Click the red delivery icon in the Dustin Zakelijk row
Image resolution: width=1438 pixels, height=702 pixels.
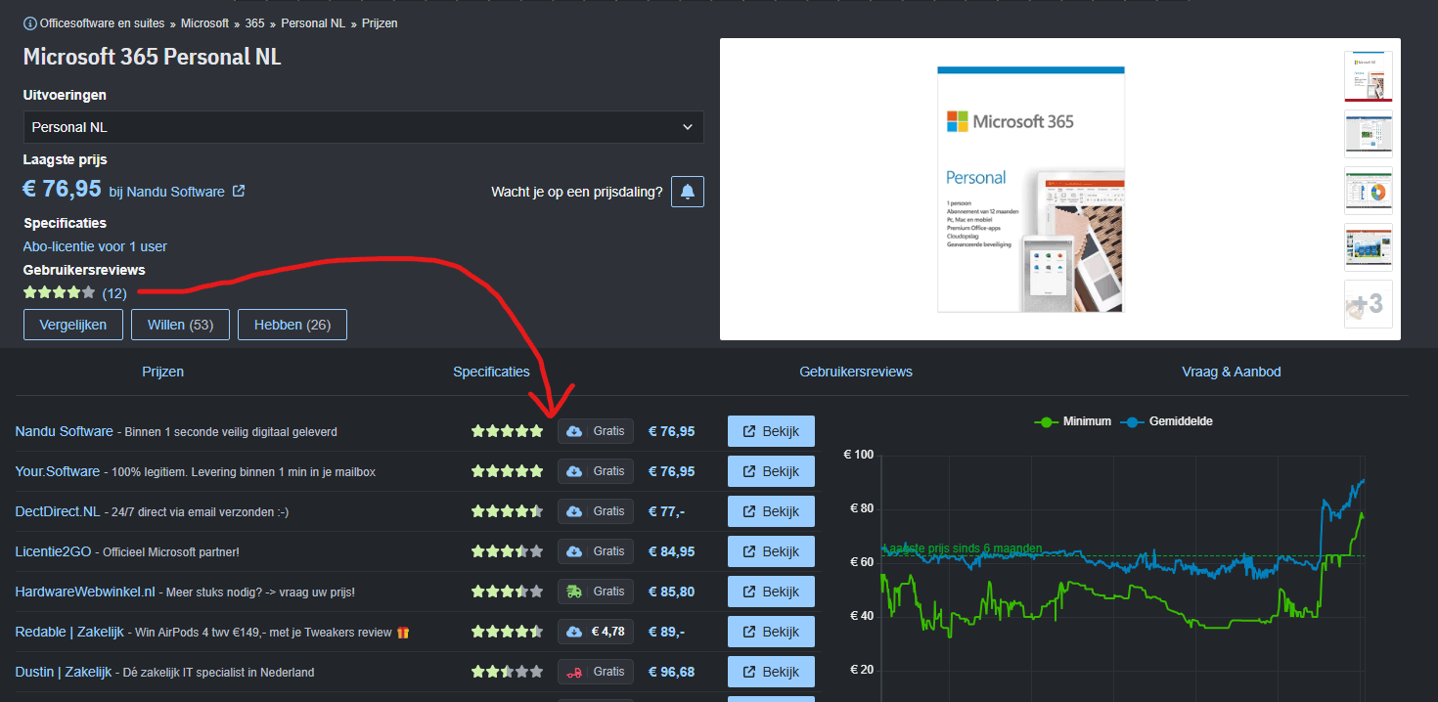[574, 672]
